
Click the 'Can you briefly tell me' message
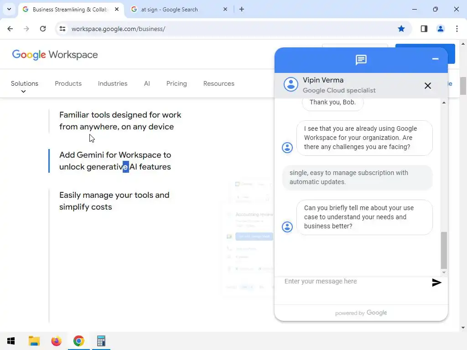pos(364,217)
